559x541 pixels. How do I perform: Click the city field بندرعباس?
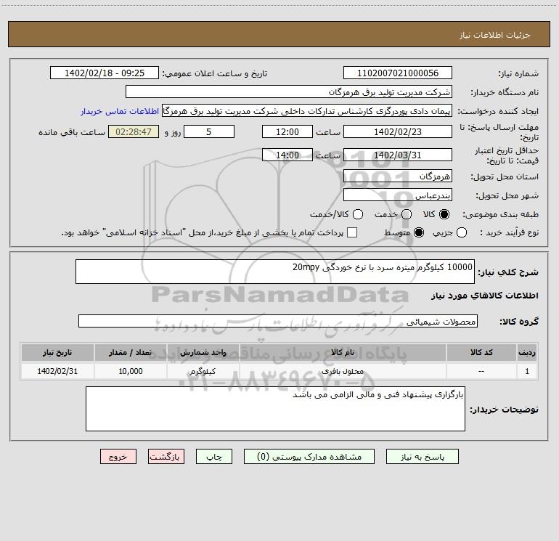tap(398, 195)
